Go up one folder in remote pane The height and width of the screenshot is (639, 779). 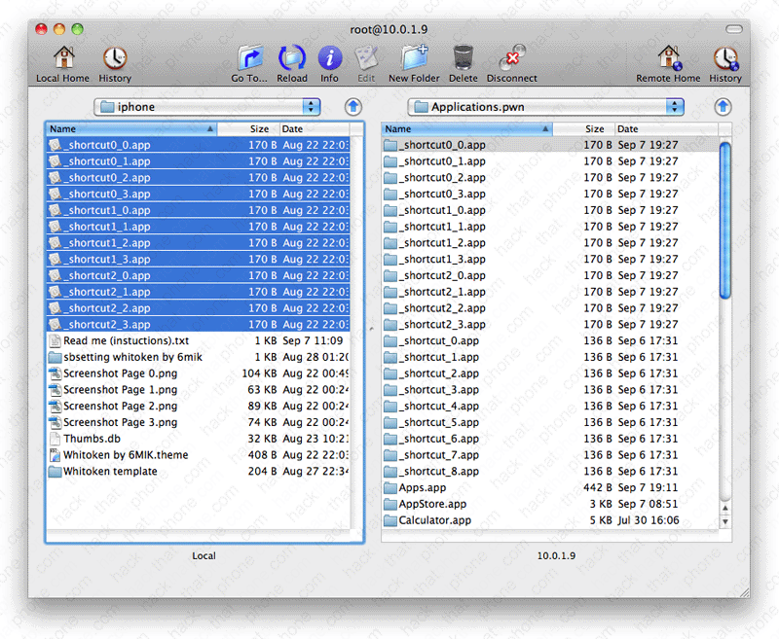[x=723, y=107]
